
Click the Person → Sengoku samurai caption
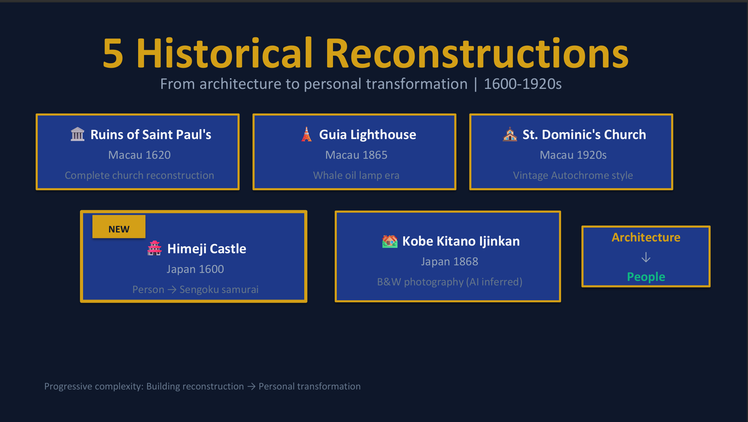tap(195, 290)
